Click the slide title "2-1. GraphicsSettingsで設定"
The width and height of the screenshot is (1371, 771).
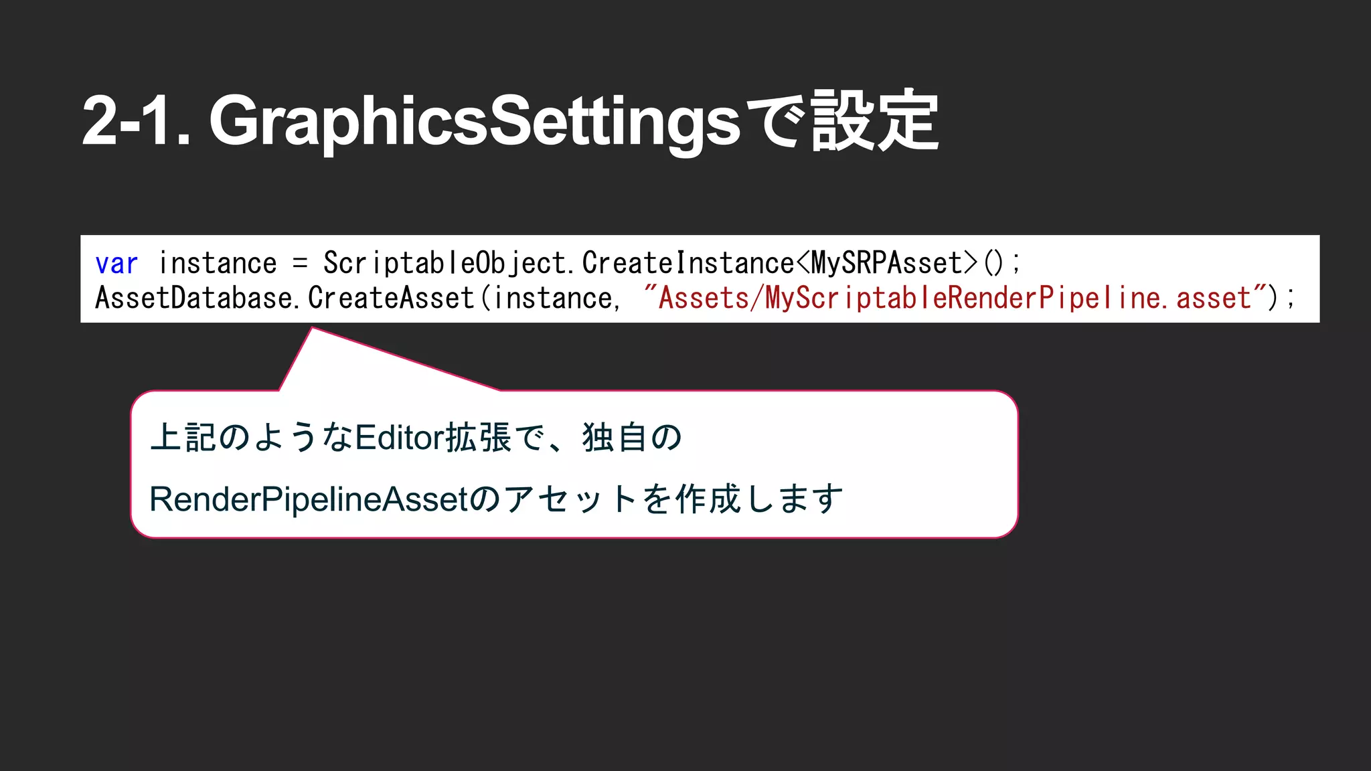[509, 122]
